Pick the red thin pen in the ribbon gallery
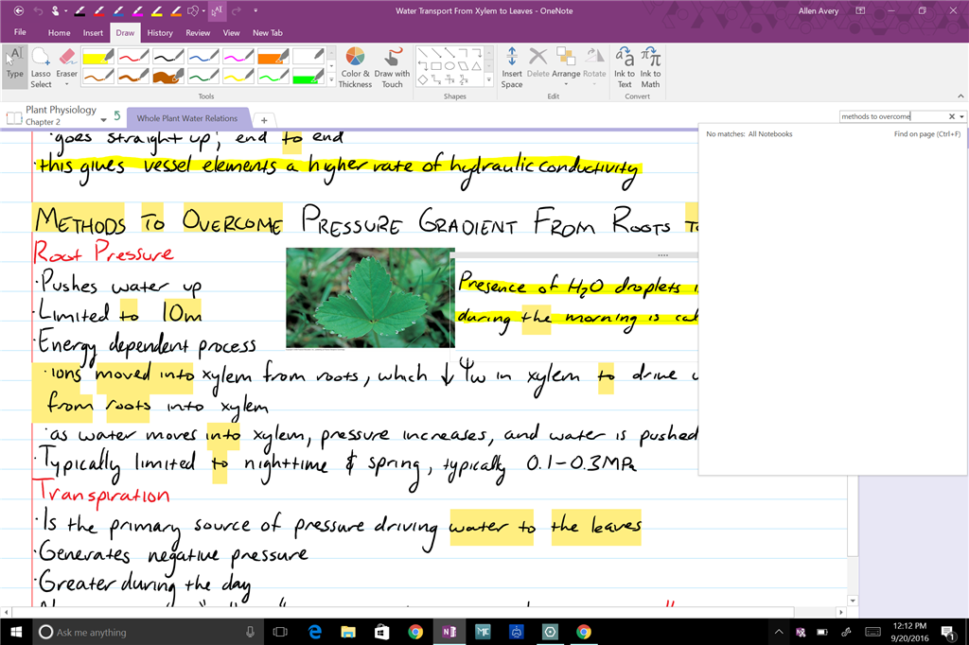 click(x=133, y=57)
